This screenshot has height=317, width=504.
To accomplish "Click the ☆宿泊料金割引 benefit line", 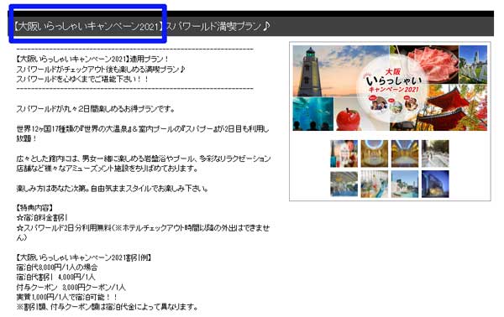I will tap(42, 218).
